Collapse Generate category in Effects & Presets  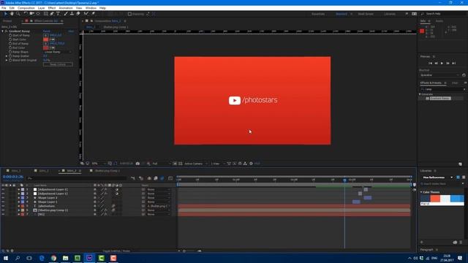[420, 94]
